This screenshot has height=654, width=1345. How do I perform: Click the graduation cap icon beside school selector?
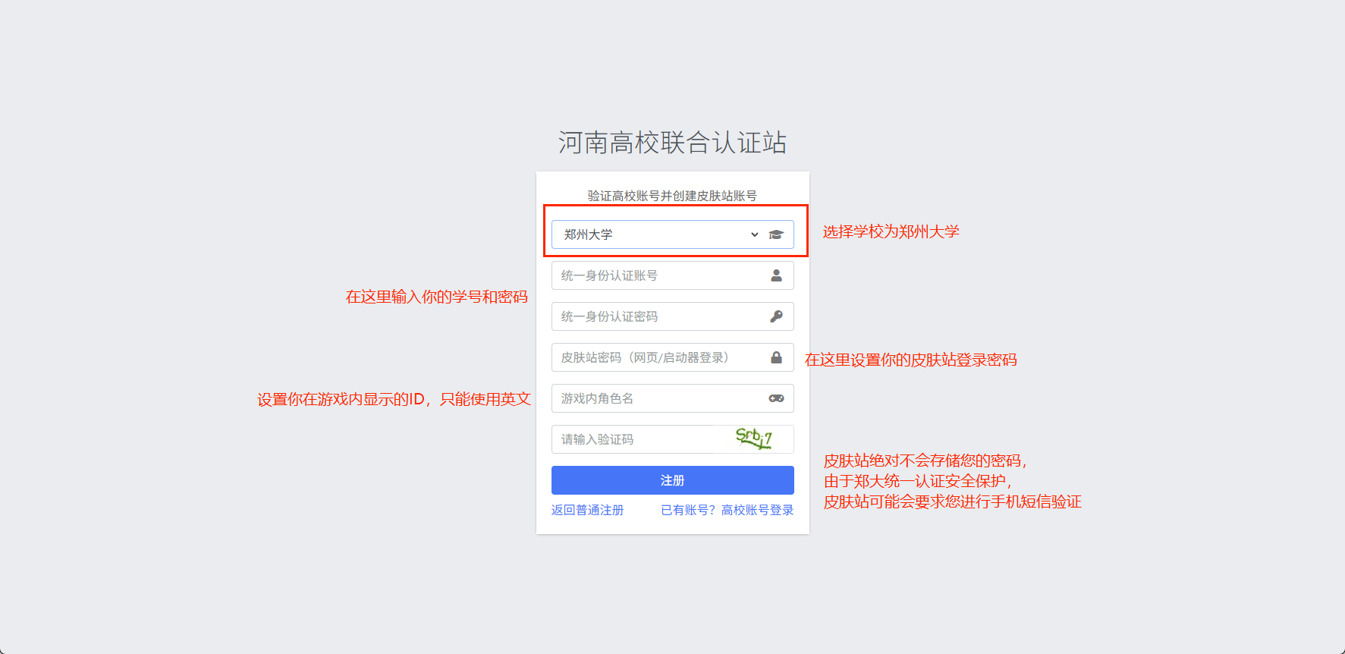point(776,234)
